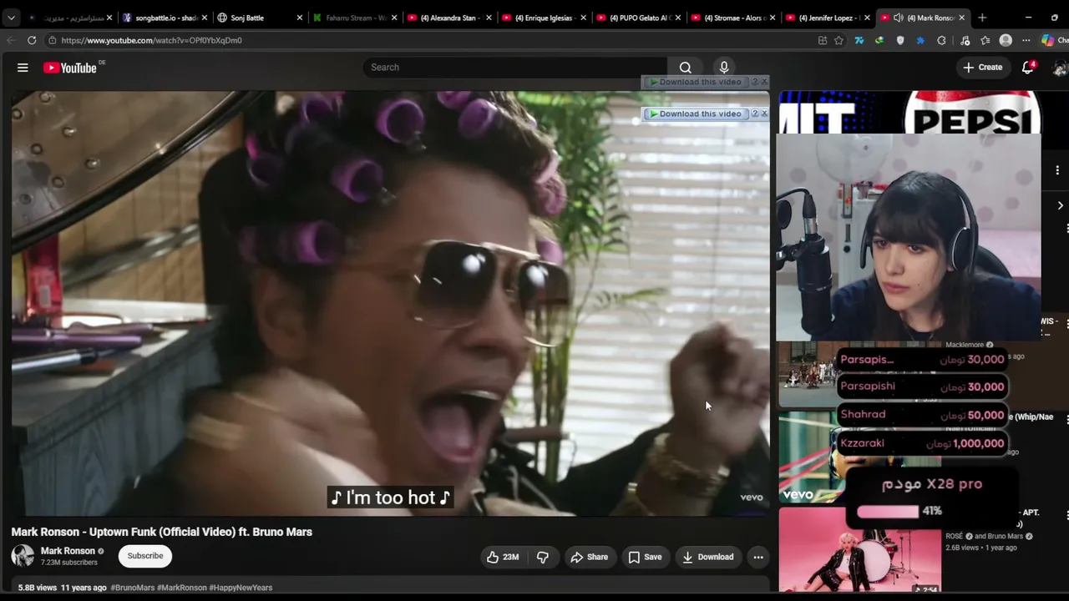Open the browser settings ellipsis menu
The height and width of the screenshot is (601, 1069).
pos(1026,40)
